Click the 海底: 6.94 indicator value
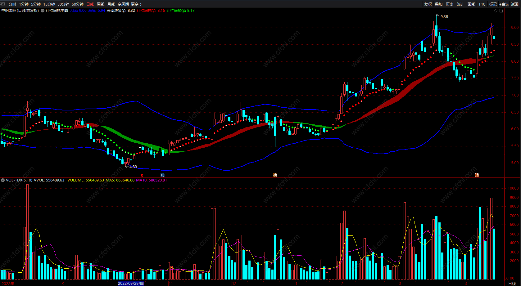The height and width of the screenshot is (286, 521). (97, 11)
